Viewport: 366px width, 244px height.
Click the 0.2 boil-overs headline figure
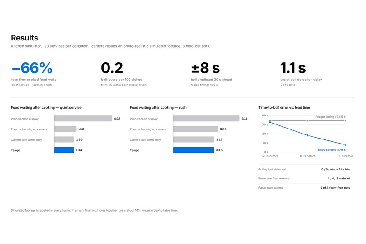click(x=112, y=68)
